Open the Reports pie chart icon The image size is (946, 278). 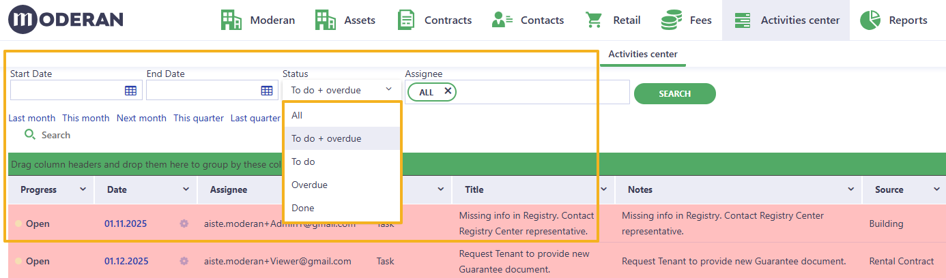[870, 20]
